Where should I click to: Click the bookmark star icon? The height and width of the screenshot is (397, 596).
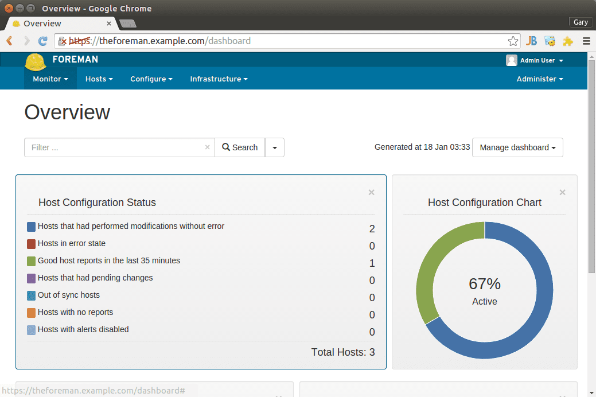point(513,41)
